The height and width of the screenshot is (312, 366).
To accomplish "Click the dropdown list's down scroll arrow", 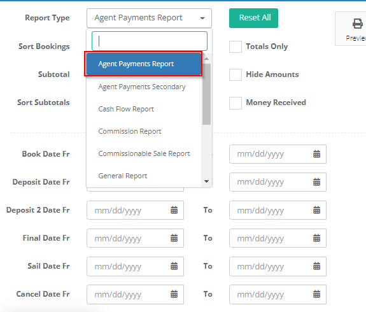I will 206,181.
